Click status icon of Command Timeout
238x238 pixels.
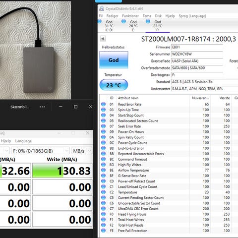point(104,159)
